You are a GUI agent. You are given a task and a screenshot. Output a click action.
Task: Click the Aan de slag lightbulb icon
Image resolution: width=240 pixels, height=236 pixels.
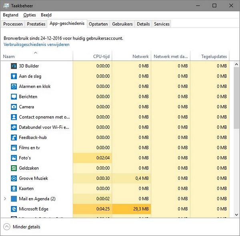point(14,76)
